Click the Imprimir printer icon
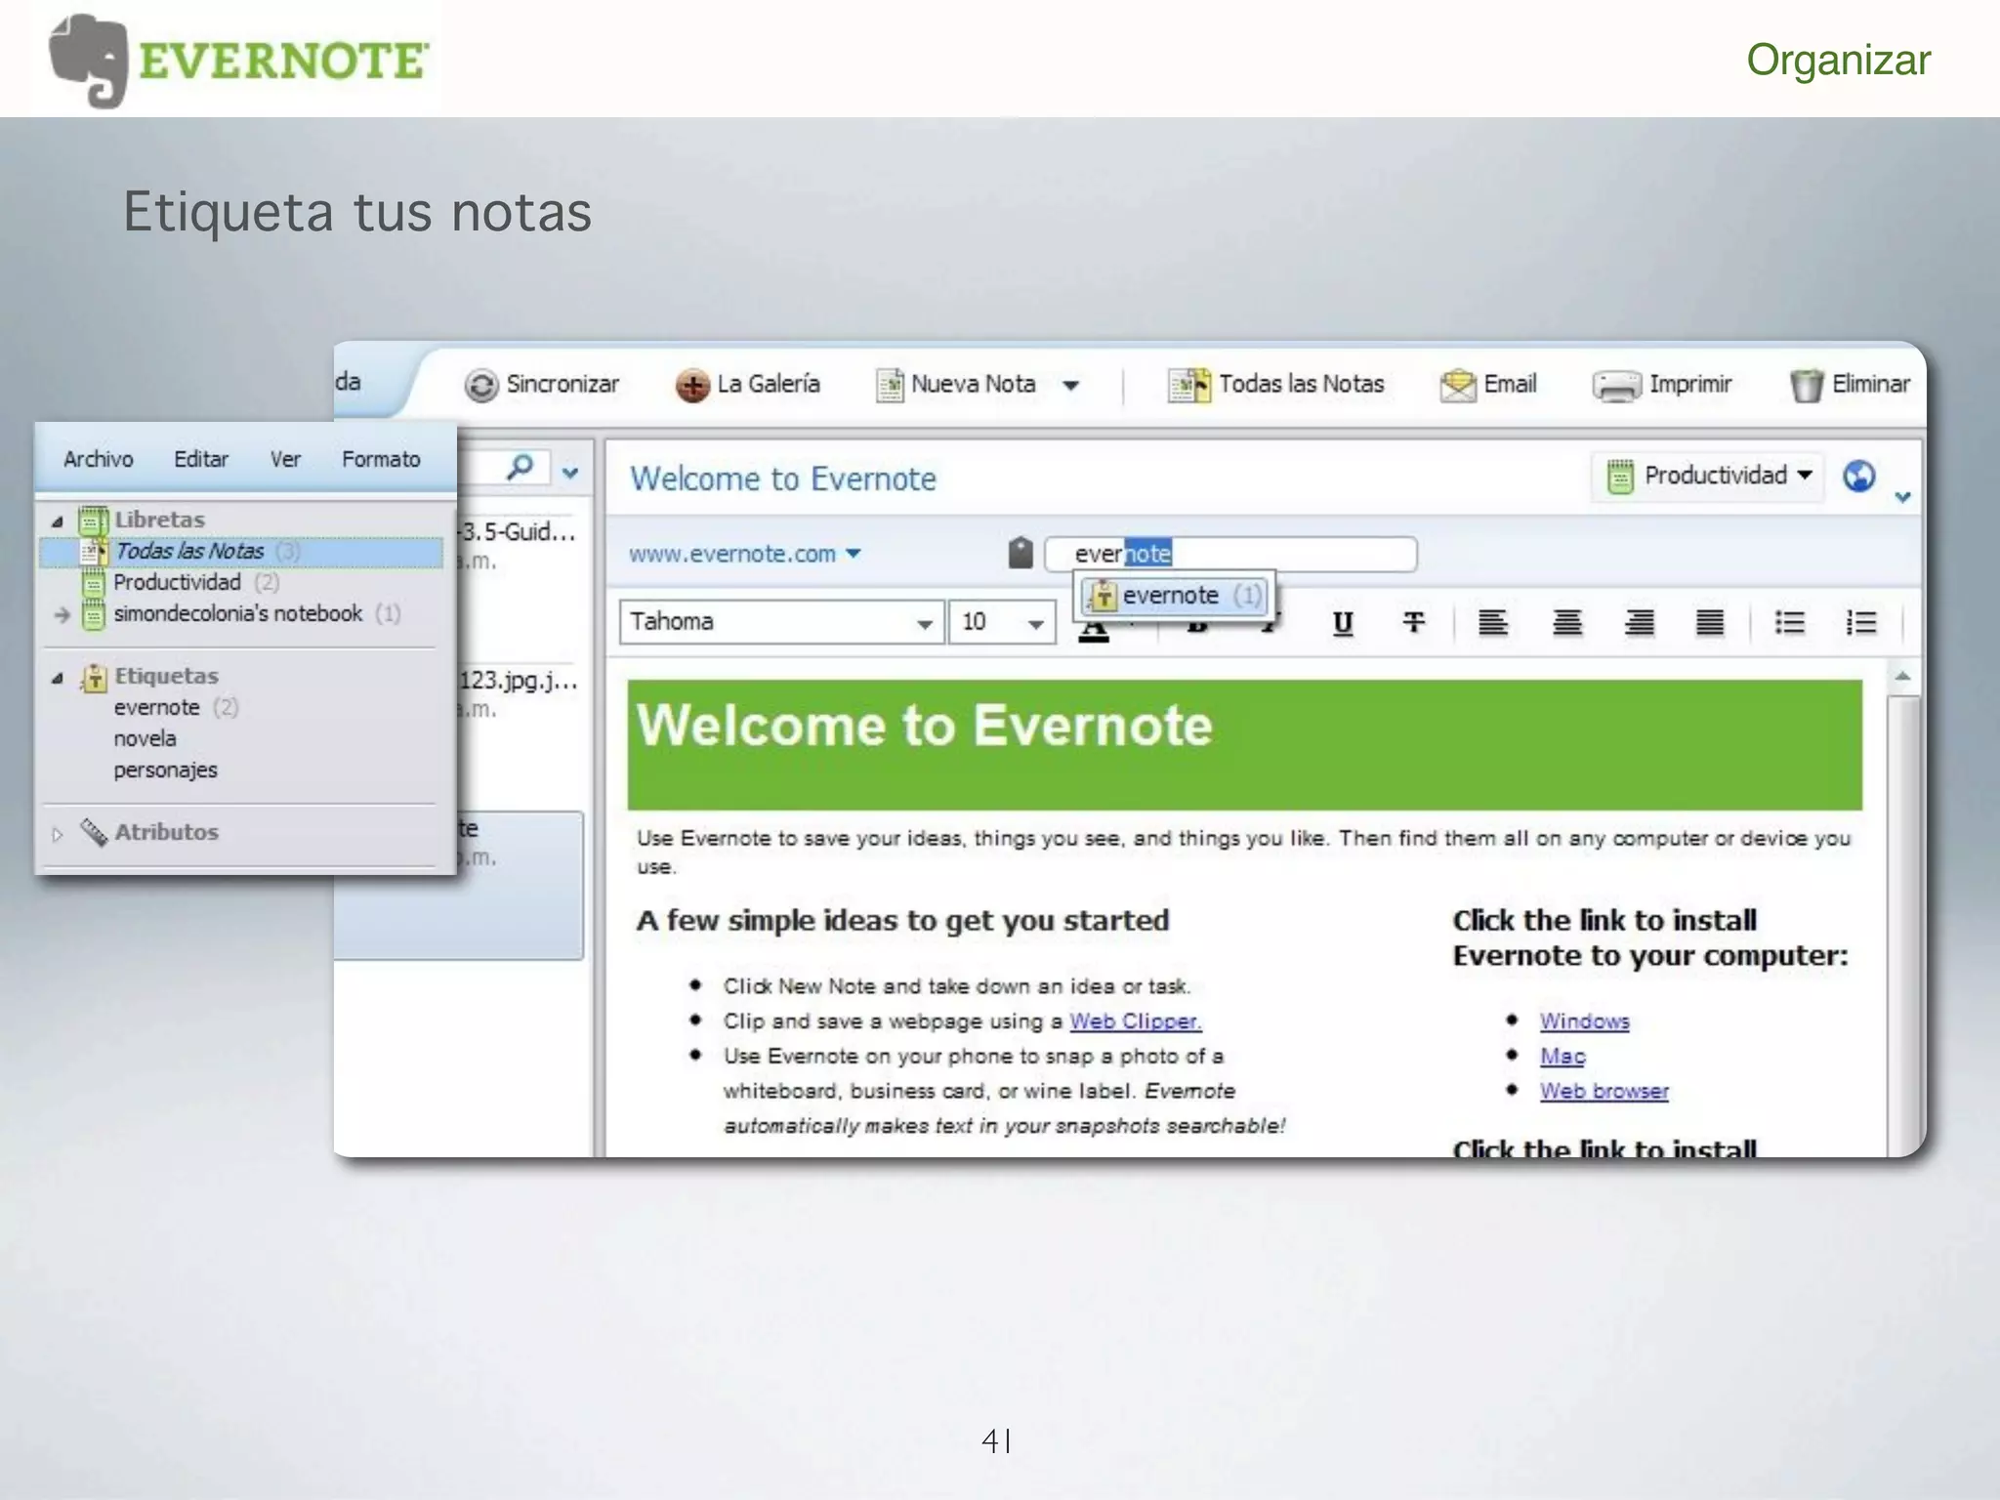This screenshot has width=2000, height=1500. click(1616, 386)
